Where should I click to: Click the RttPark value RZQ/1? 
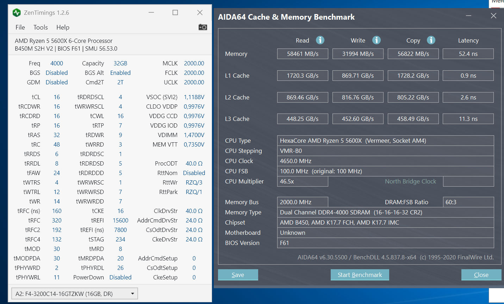tap(194, 192)
